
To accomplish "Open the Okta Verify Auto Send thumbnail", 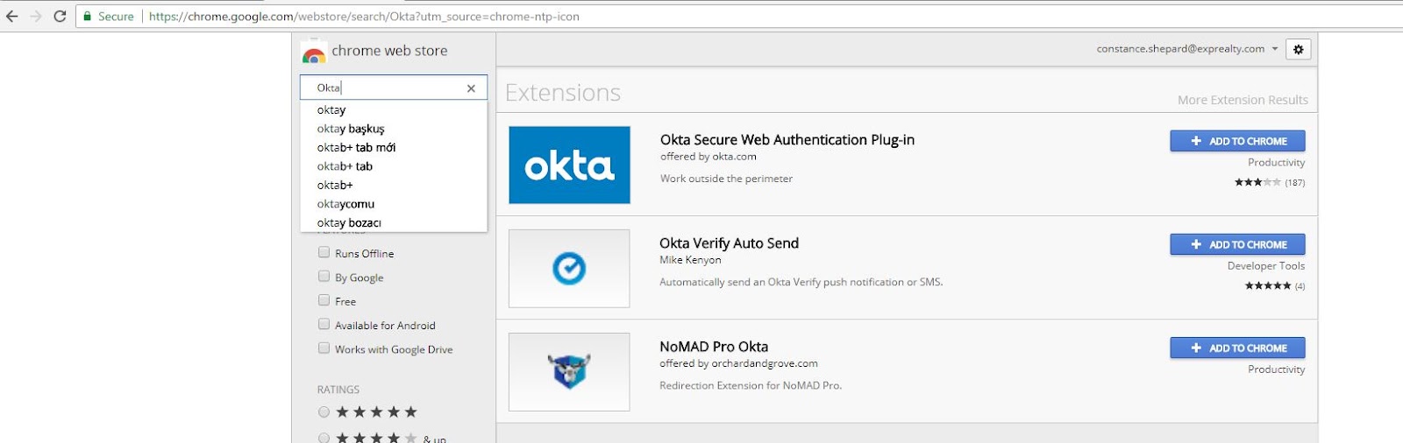I will [569, 269].
